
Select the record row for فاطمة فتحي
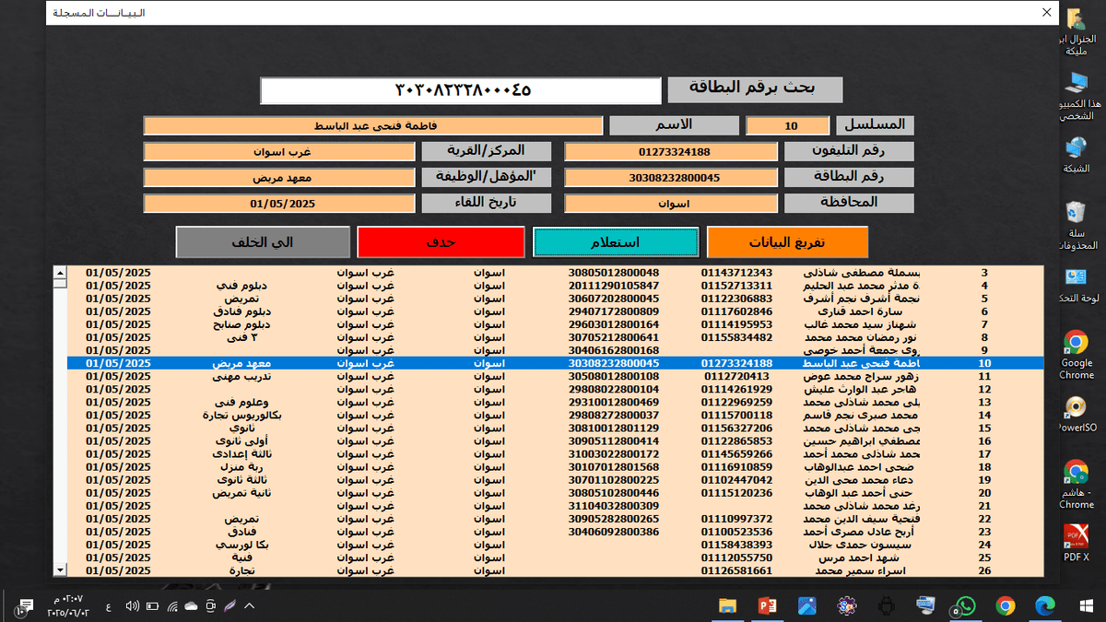click(x=553, y=363)
